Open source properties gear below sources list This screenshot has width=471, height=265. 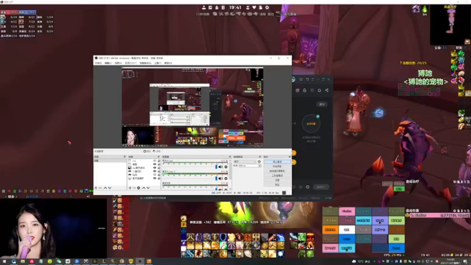tap(138, 188)
